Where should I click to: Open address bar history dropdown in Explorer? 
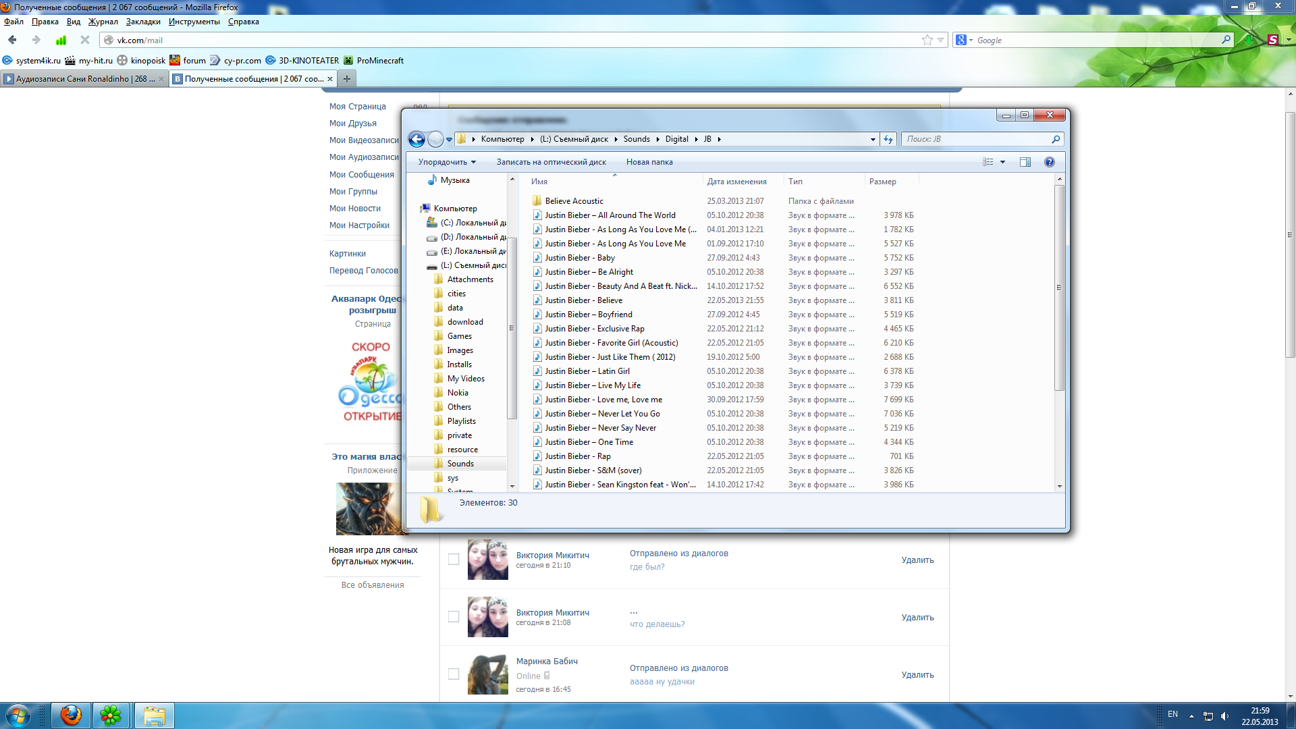coord(873,140)
